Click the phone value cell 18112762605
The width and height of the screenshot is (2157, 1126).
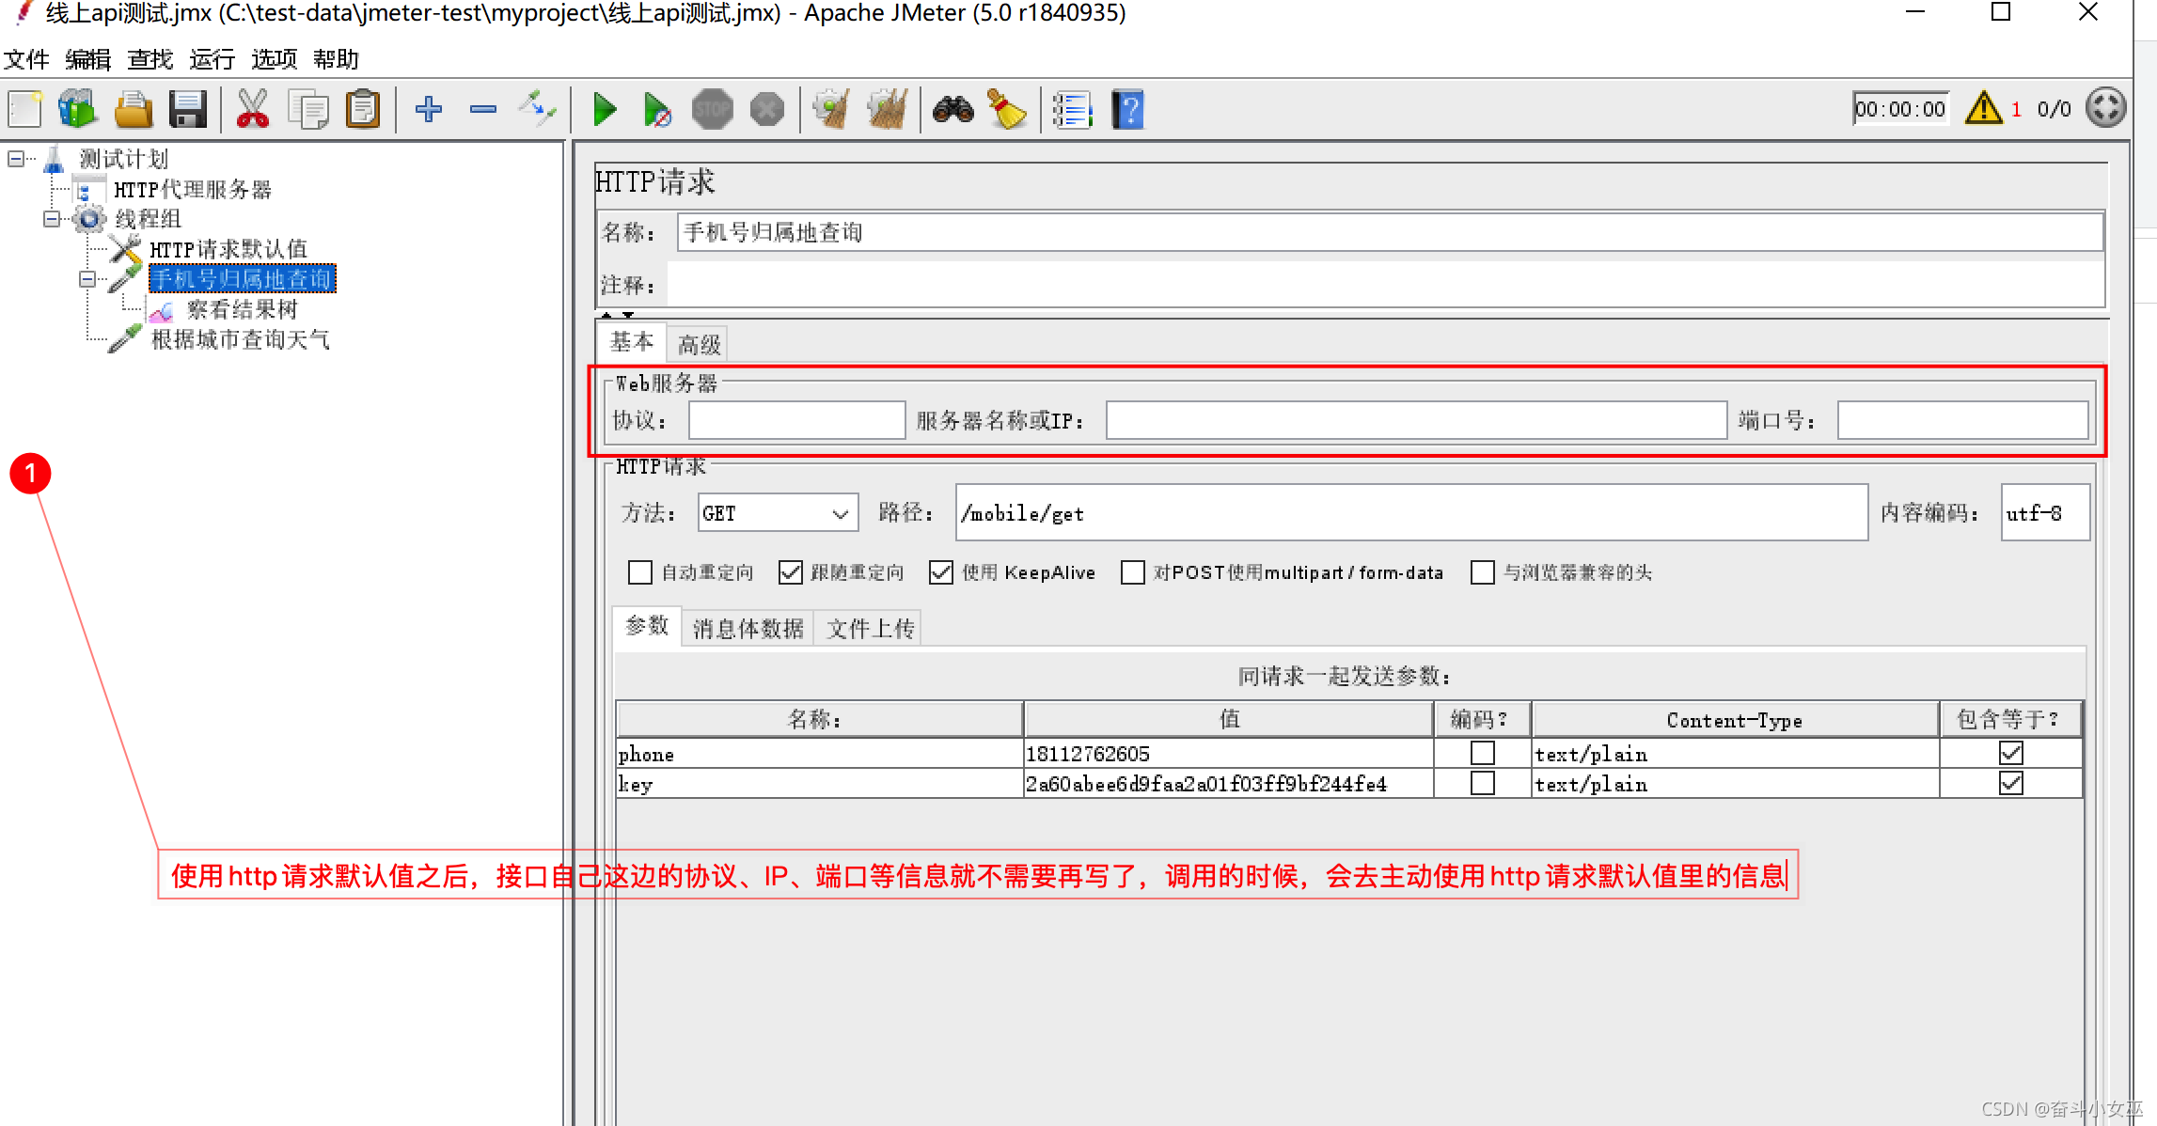(1228, 754)
